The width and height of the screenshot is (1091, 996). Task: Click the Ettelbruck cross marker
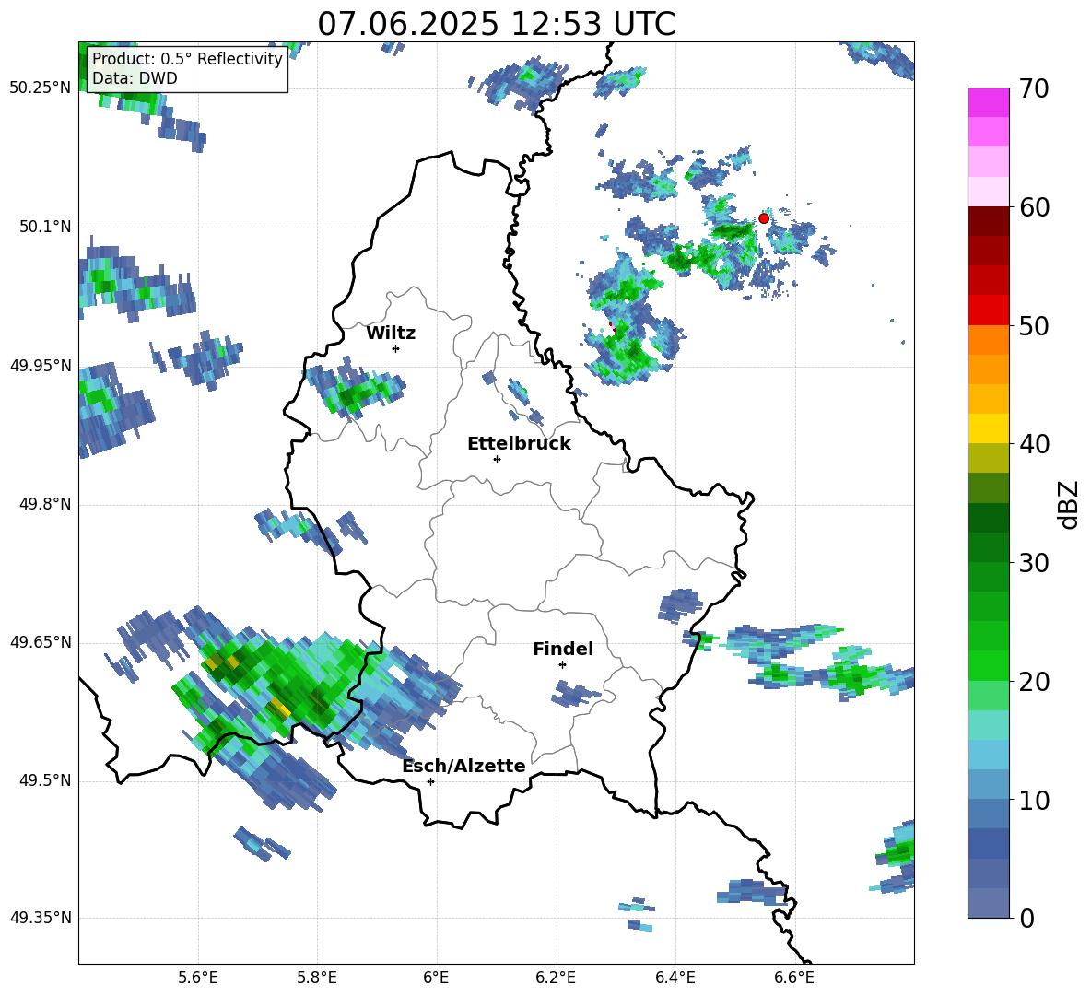click(497, 459)
